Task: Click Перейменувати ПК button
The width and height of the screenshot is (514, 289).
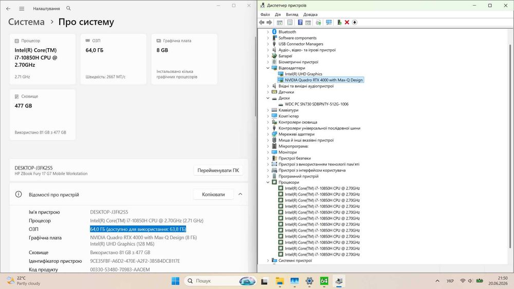Action: [218, 170]
